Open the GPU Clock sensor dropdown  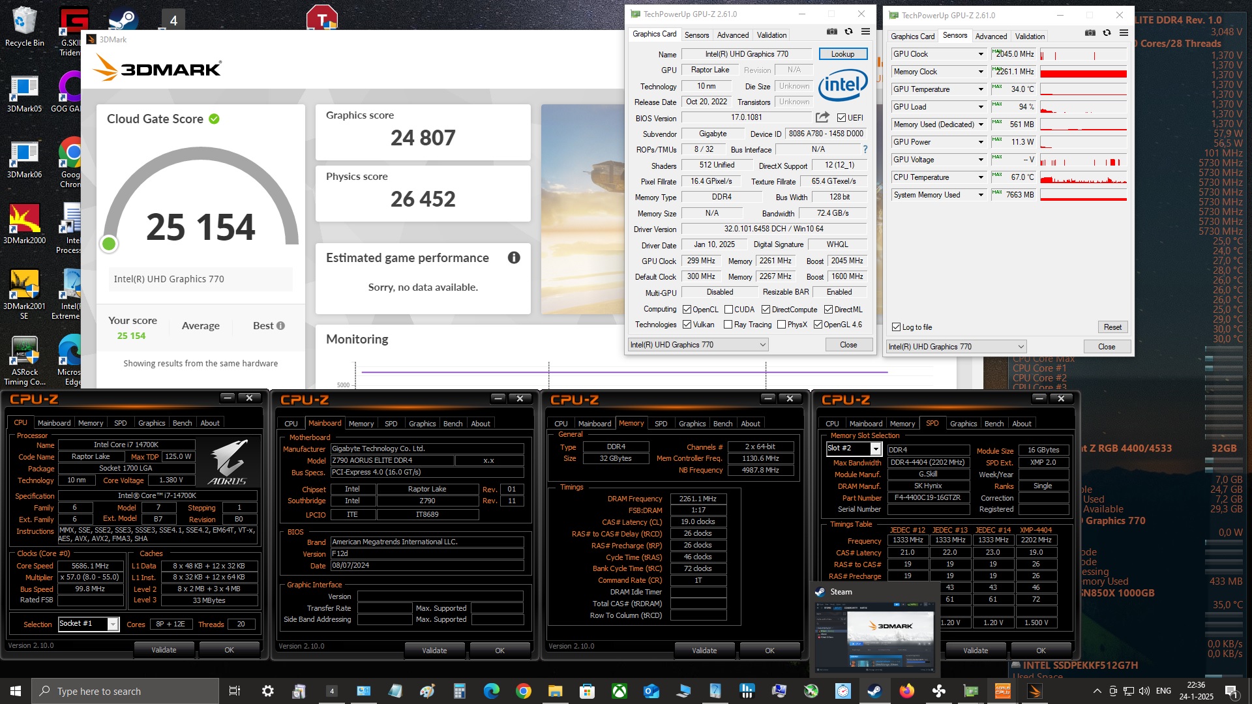click(980, 54)
